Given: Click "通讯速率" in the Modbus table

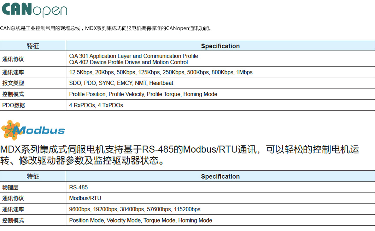Looking at the screenshot, I should click(x=13, y=209).
